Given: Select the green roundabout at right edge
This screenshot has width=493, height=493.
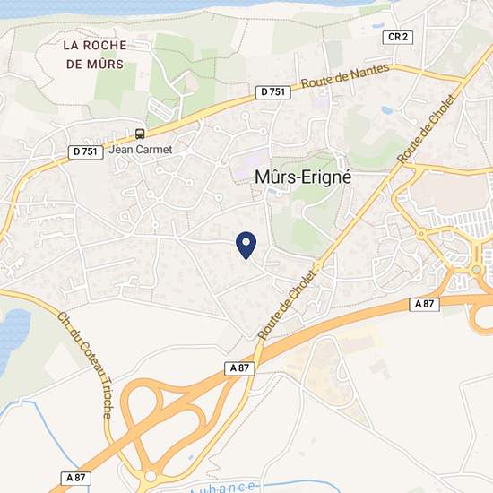Looking at the screenshot, I should 477,270.
